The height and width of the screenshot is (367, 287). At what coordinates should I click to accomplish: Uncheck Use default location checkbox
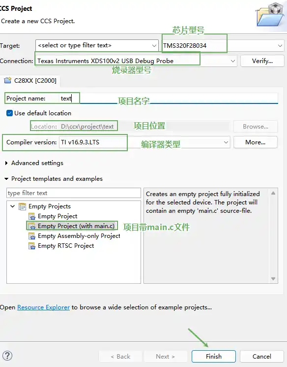pyautogui.click(x=9, y=113)
